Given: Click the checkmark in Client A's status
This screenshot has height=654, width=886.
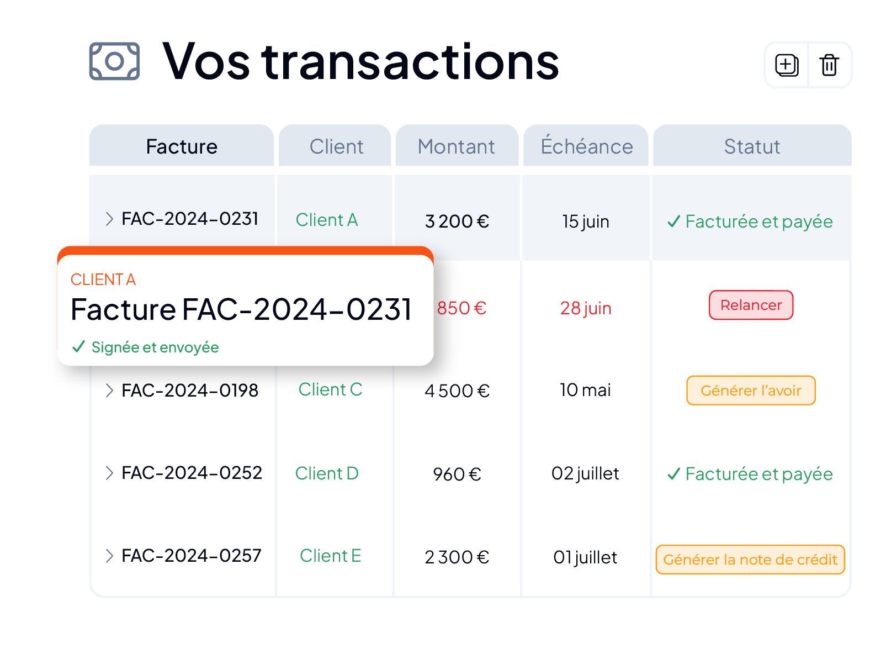Looking at the screenshot, I should click(673, 221).
